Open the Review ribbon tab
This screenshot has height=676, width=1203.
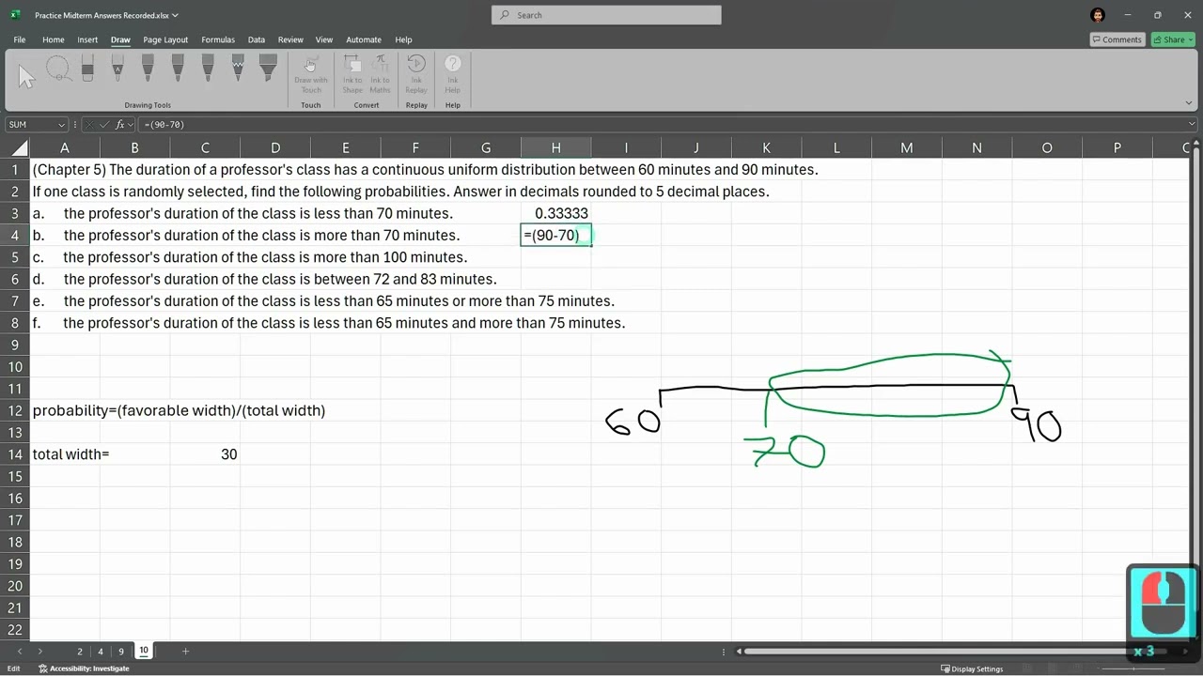pyautogui.click(x=290, y=39)
